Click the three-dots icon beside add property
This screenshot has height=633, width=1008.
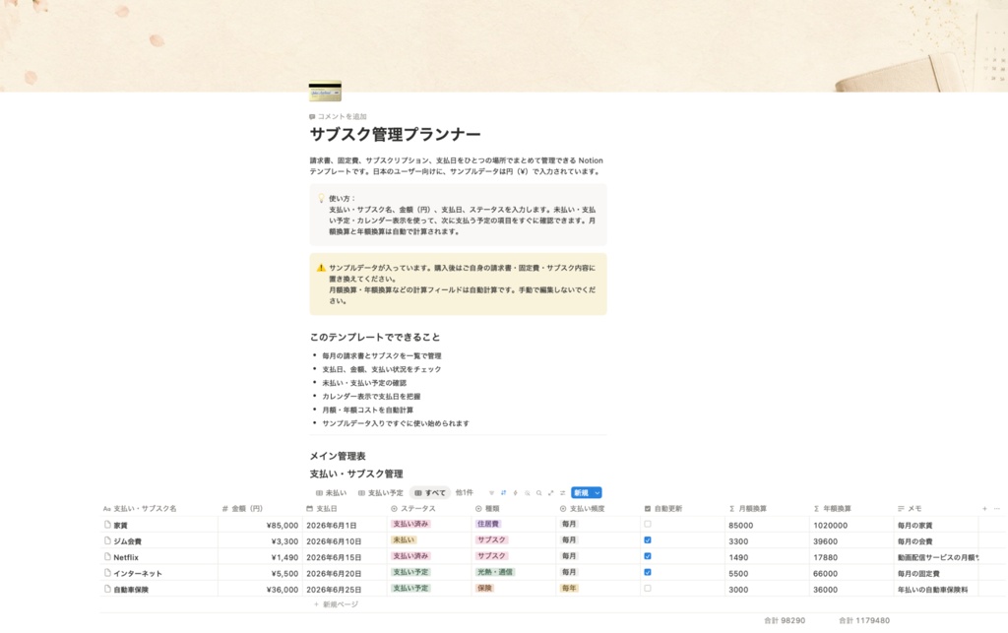tap(997, 508)
